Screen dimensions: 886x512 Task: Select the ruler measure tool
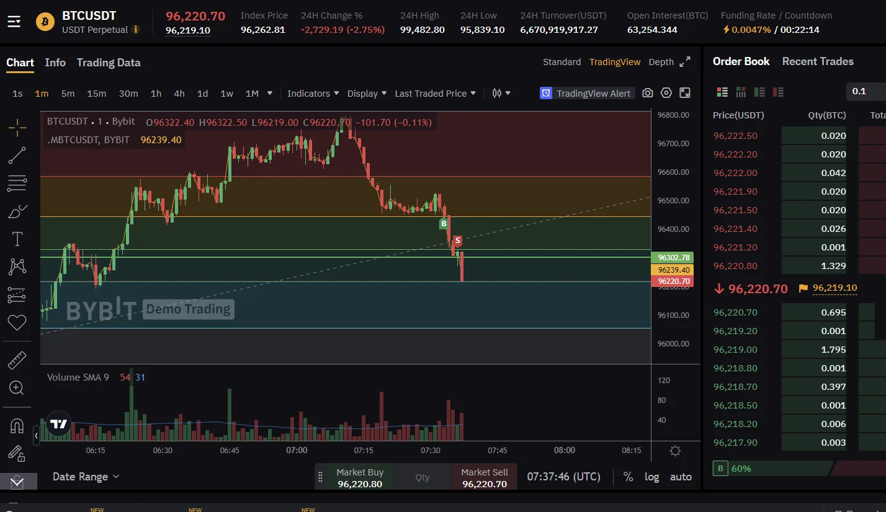tap(17, 360)
